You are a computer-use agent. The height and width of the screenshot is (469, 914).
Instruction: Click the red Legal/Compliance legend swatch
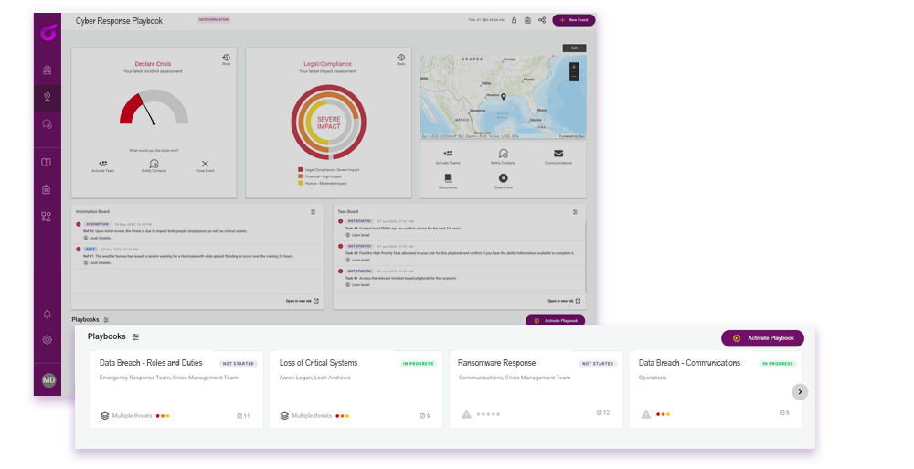tap(300, 170)
